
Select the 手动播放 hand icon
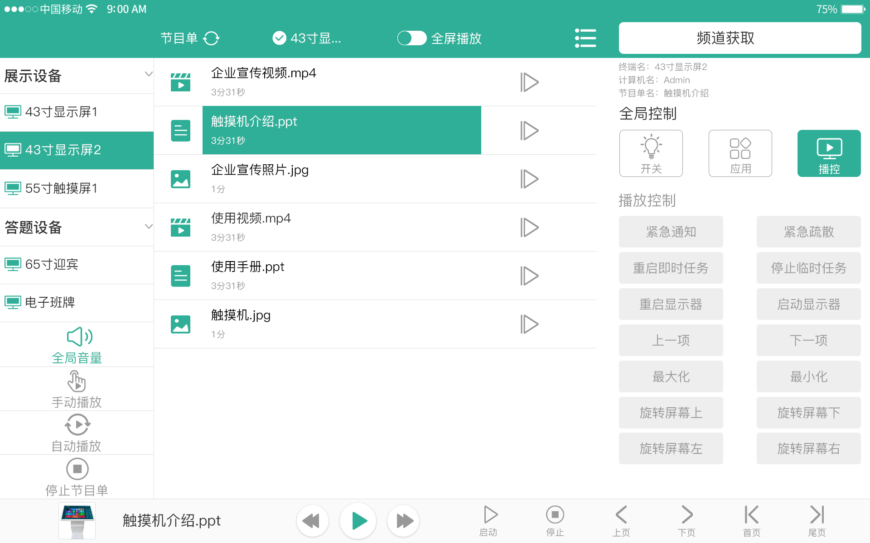pyautogui.click(x=77, y=381)
